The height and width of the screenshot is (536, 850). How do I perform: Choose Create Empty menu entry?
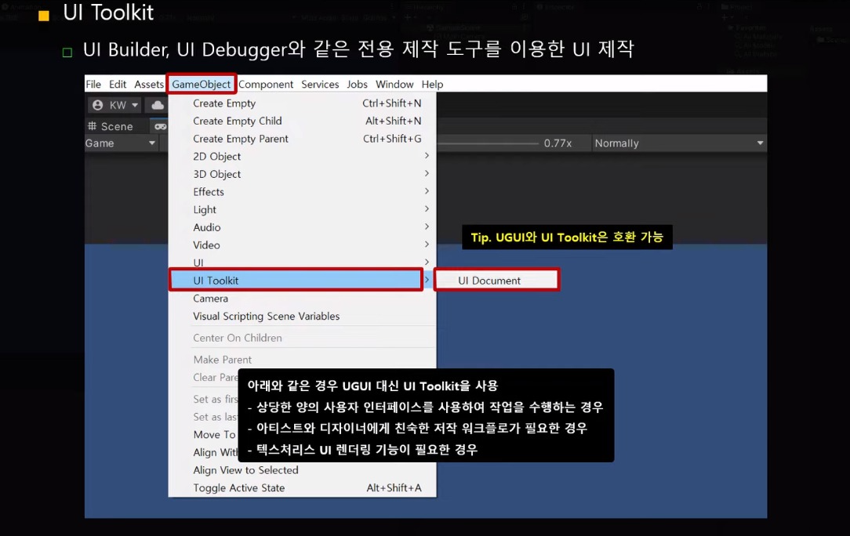pos(302,103)
